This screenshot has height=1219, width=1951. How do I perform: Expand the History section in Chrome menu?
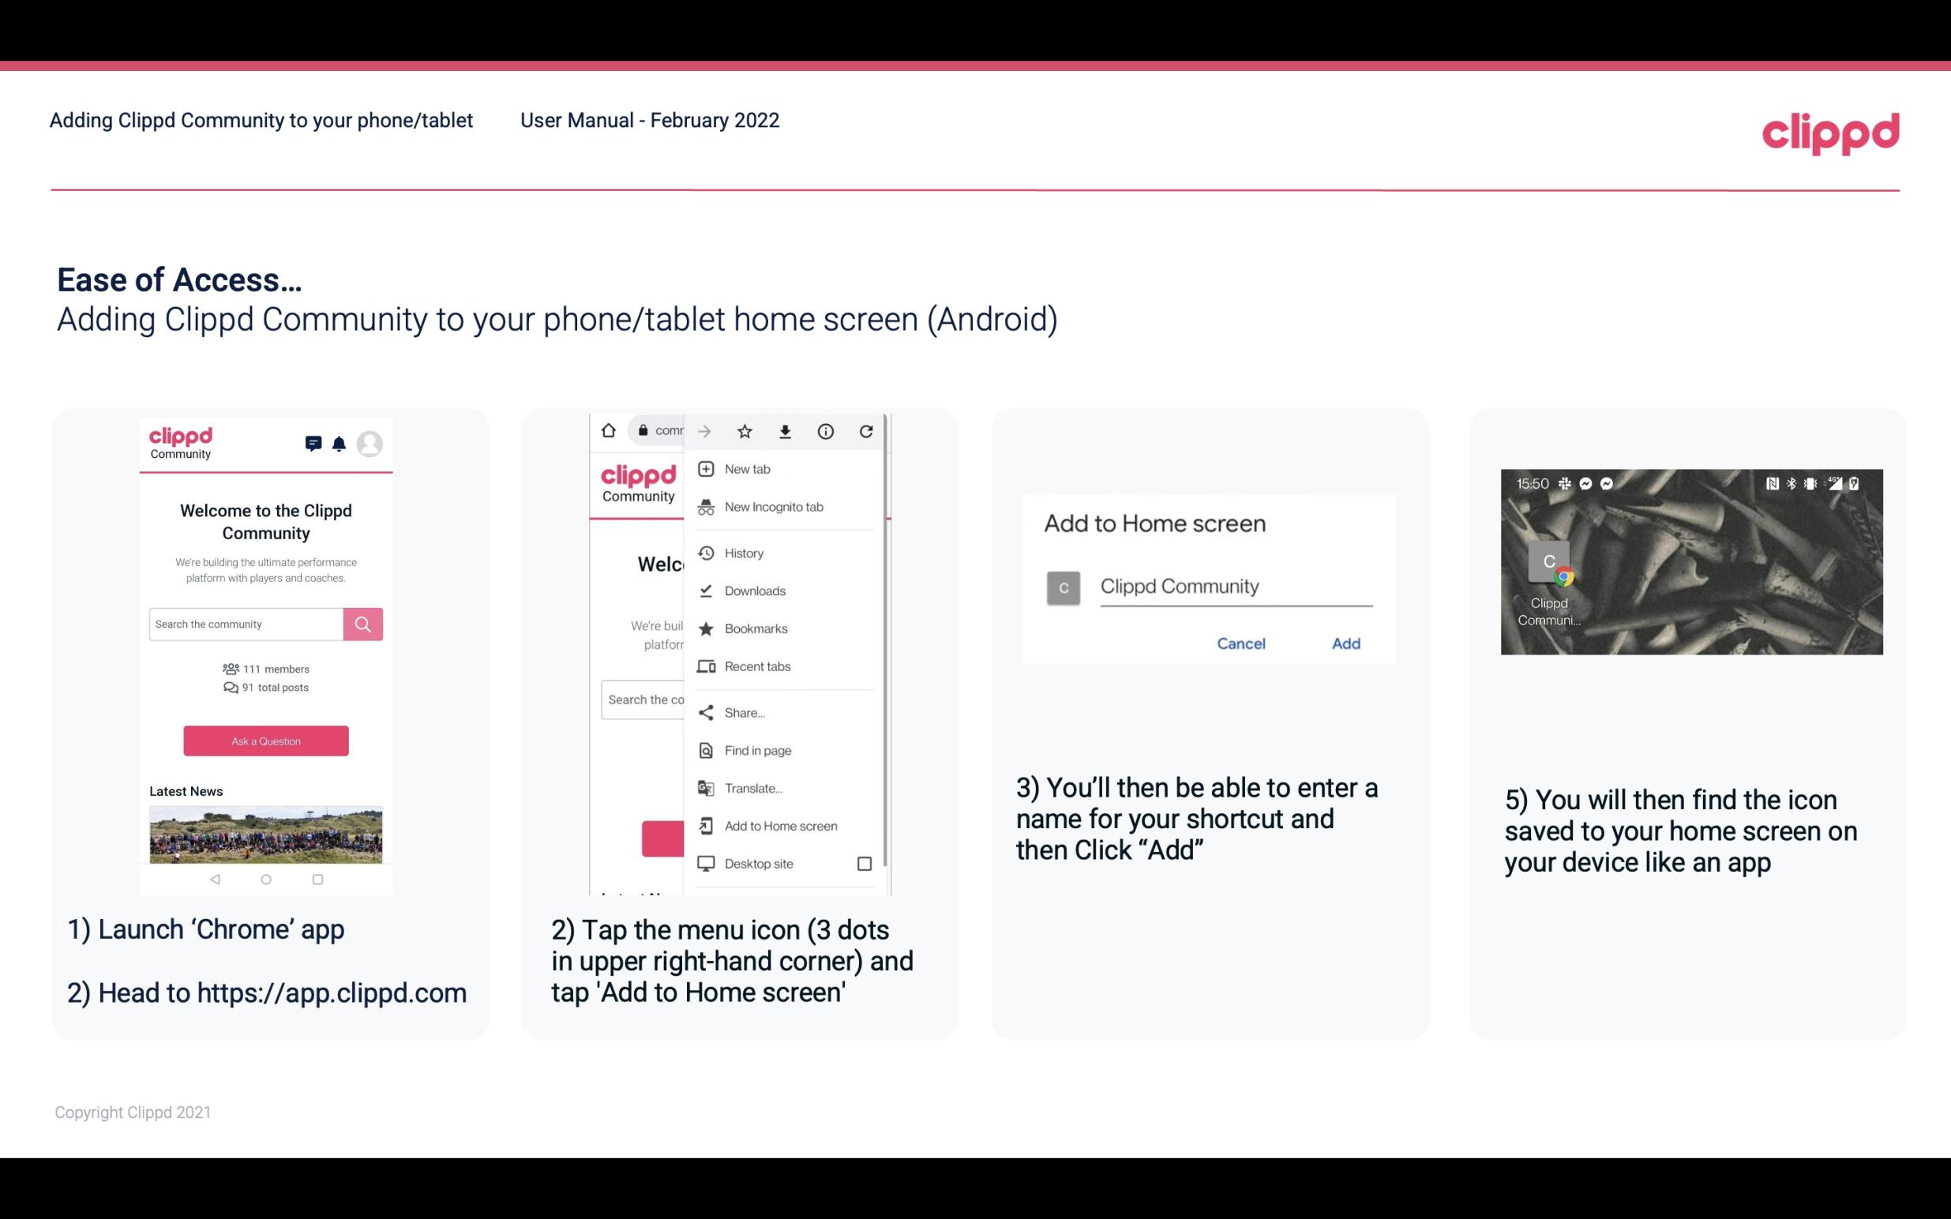[x=743, y=550]
